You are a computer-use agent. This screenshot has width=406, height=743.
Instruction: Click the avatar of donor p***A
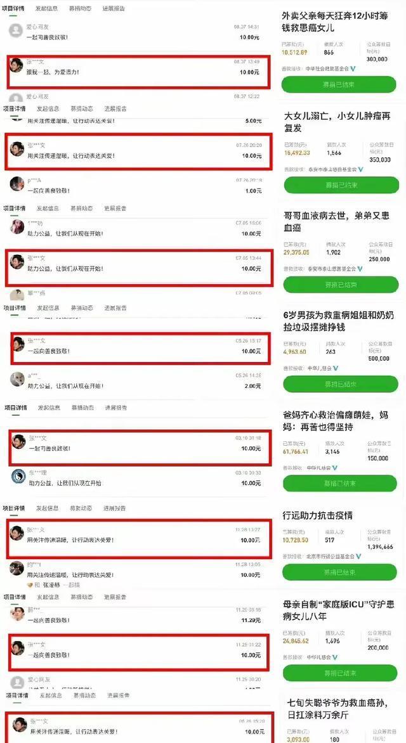coord(17,184)
